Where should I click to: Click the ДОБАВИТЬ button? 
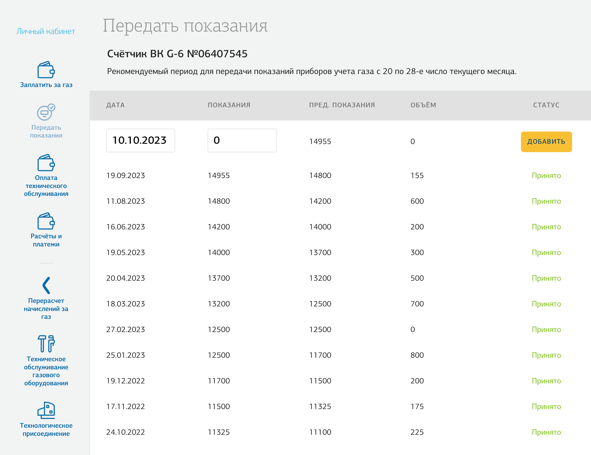tap(546, 142)
